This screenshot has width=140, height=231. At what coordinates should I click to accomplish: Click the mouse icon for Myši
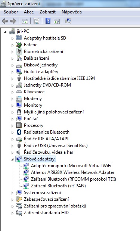click(19, 112)
